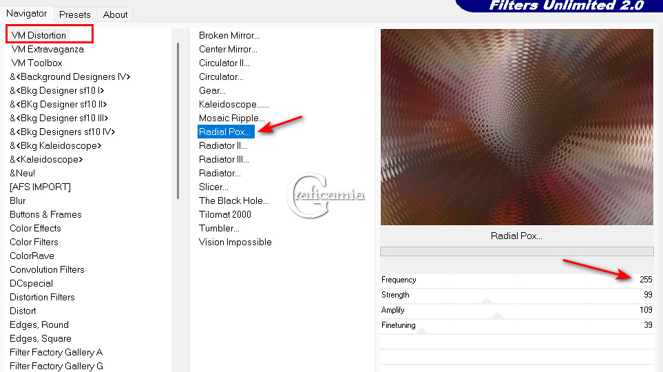Select Vision Impossible filter

[235, 242]
